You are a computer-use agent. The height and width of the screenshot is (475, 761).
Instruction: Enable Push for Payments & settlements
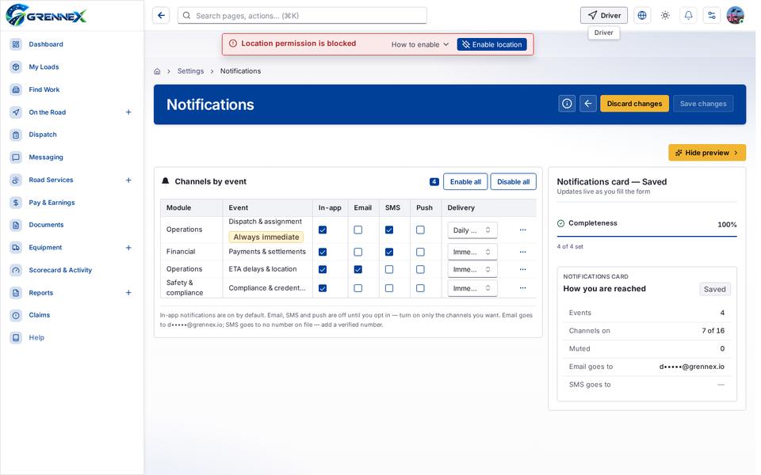pyautogui.click(x=420, y=252)
